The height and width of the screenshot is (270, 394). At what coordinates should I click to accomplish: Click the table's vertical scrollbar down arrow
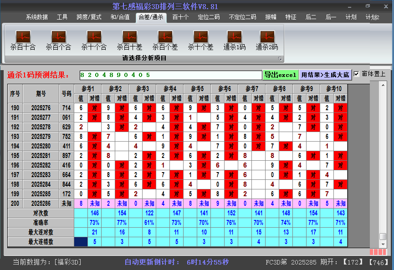(383, 244)
